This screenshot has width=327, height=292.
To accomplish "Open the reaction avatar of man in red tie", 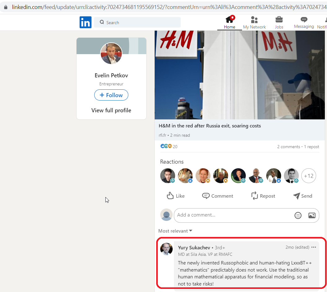I will coord(256,176).
